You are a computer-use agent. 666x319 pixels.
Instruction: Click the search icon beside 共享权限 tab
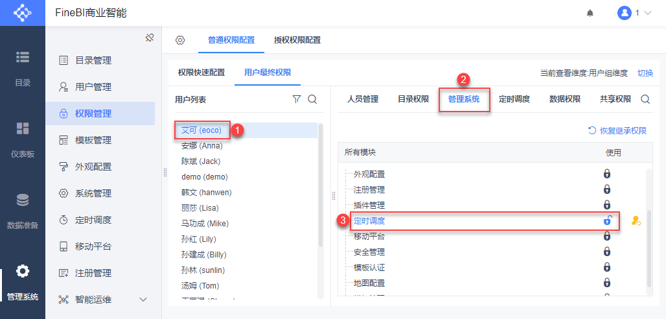coord(645,99)
